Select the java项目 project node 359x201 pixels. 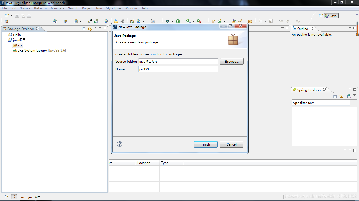[x=19, y=40]
